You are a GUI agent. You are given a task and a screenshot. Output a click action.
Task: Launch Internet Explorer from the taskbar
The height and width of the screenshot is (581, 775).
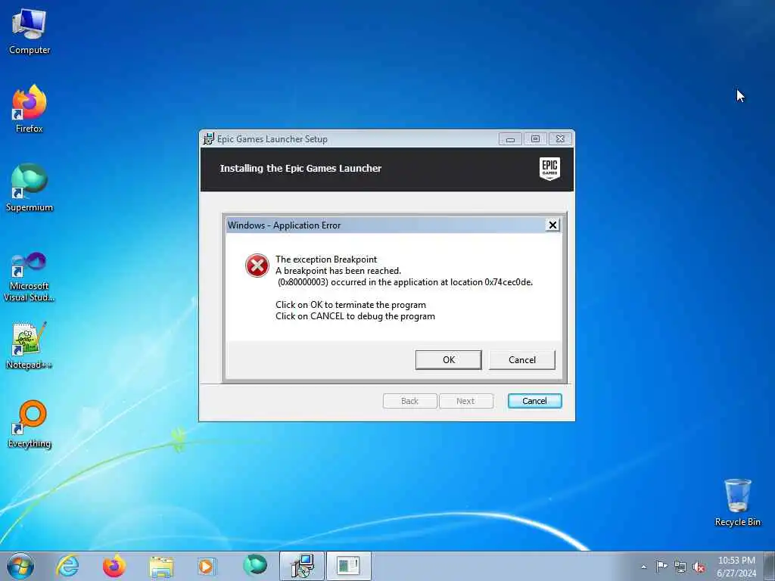pos(67,566)
